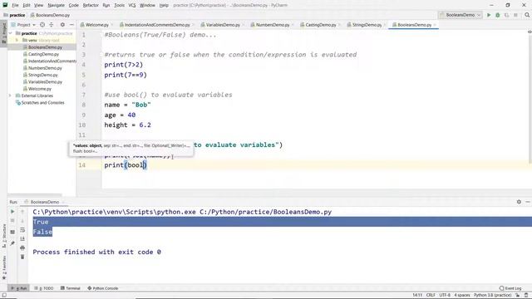Switch to IndentationAndCommentsDemo.py editor tab
The width and height of the screenshot is (532, 299).
(x=157, y=25)
